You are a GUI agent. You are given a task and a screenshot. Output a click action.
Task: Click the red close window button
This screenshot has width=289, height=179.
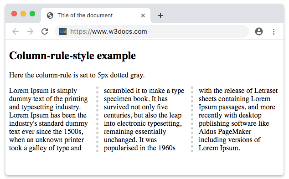point(14,14)
